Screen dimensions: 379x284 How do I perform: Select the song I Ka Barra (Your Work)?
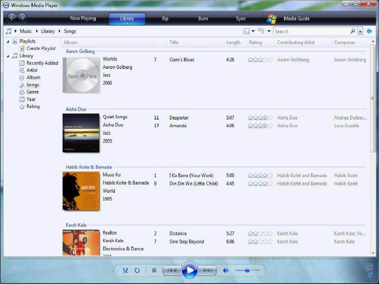(191, 176)
